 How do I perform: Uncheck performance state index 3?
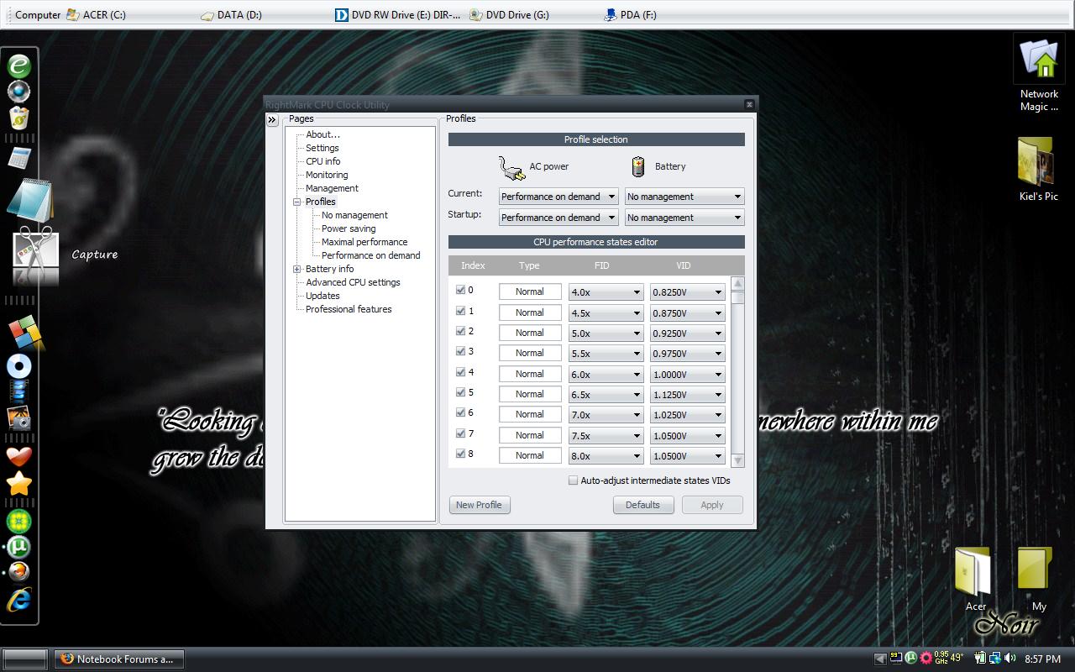click(460, 351)
